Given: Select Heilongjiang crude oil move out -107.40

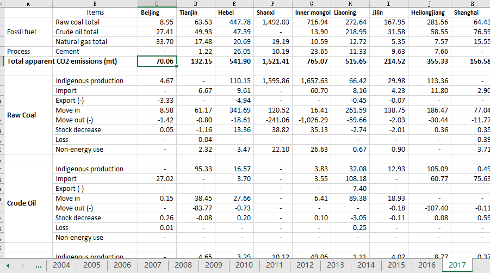Looking at the screenshot, I should (430, 208).
